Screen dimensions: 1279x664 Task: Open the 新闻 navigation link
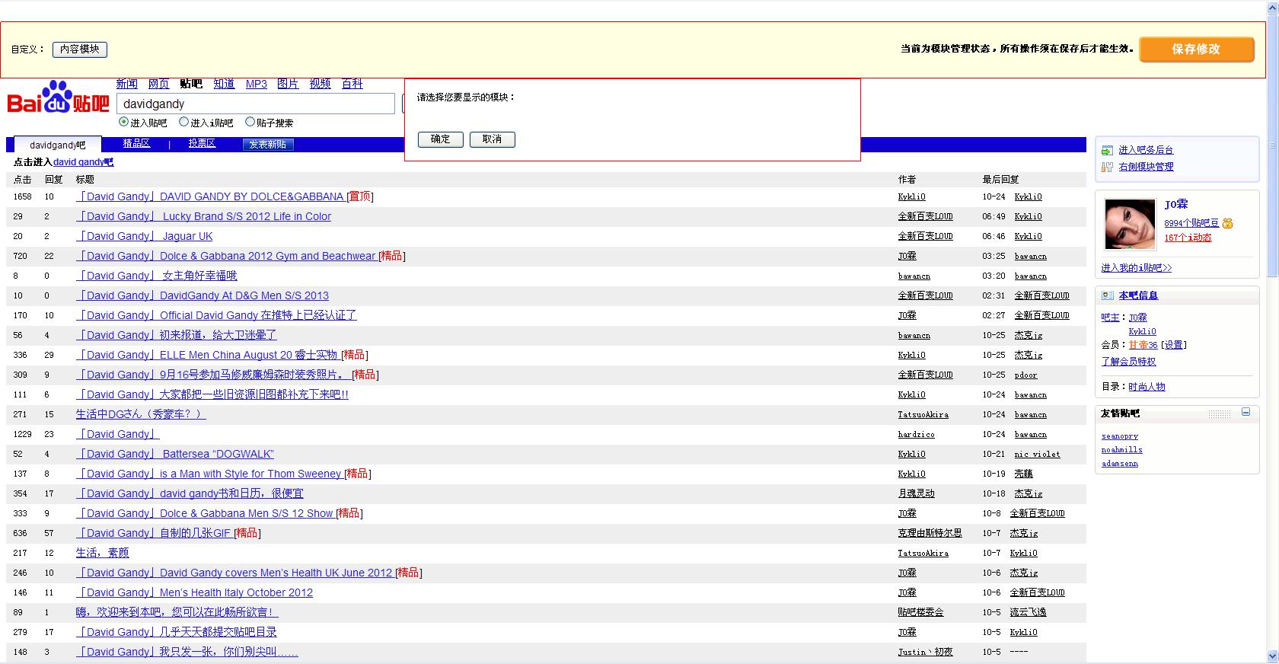tap(127, 84)
